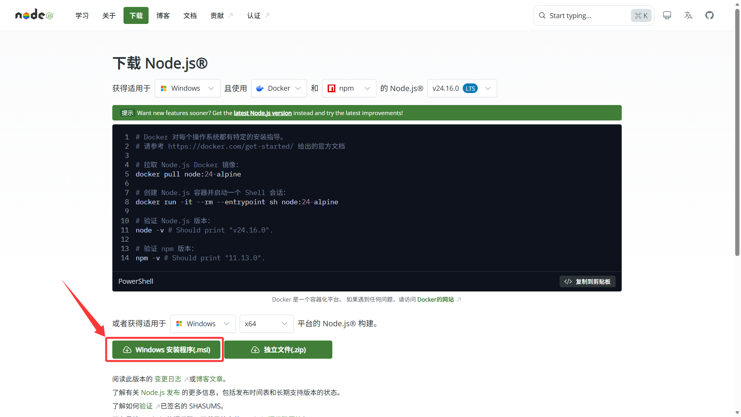Screen dimensions: 741x417
Task: Click the search magnifier icon
Action: point(542,15)
